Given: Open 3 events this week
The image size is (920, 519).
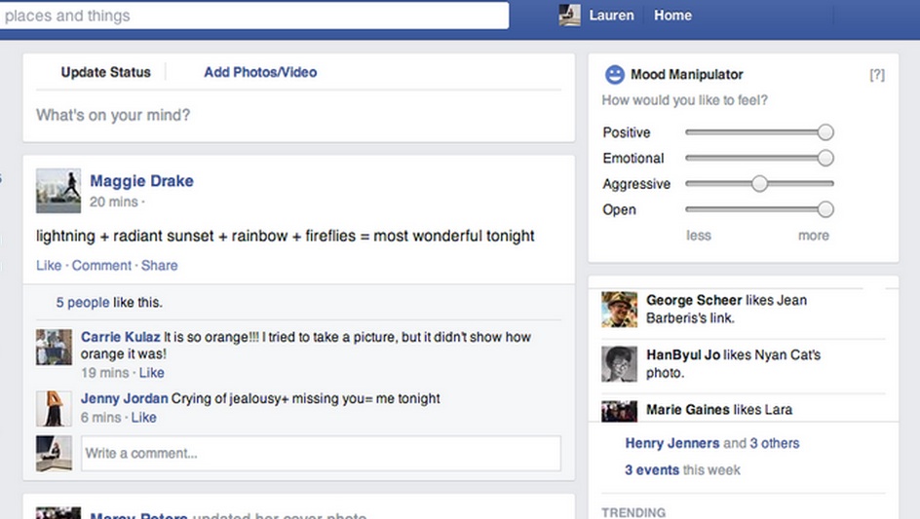Looking at the screenshot, I should coord(652,469).
